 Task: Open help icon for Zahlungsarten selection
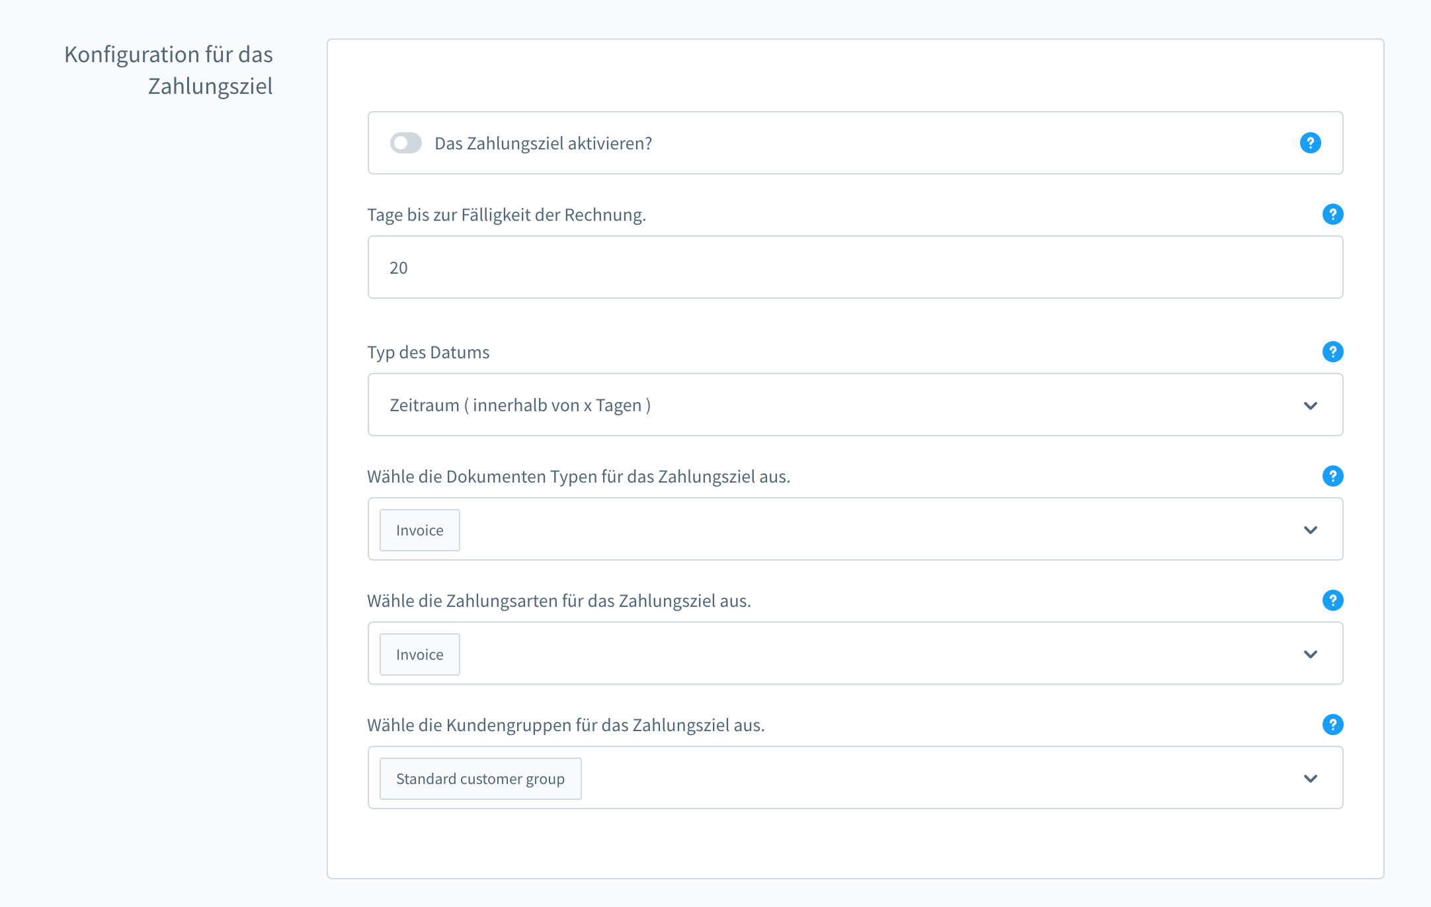1332,600
